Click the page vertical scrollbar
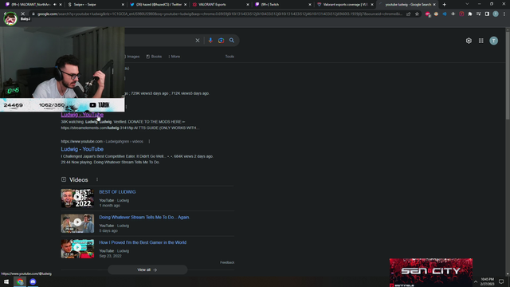 (508, 75)
